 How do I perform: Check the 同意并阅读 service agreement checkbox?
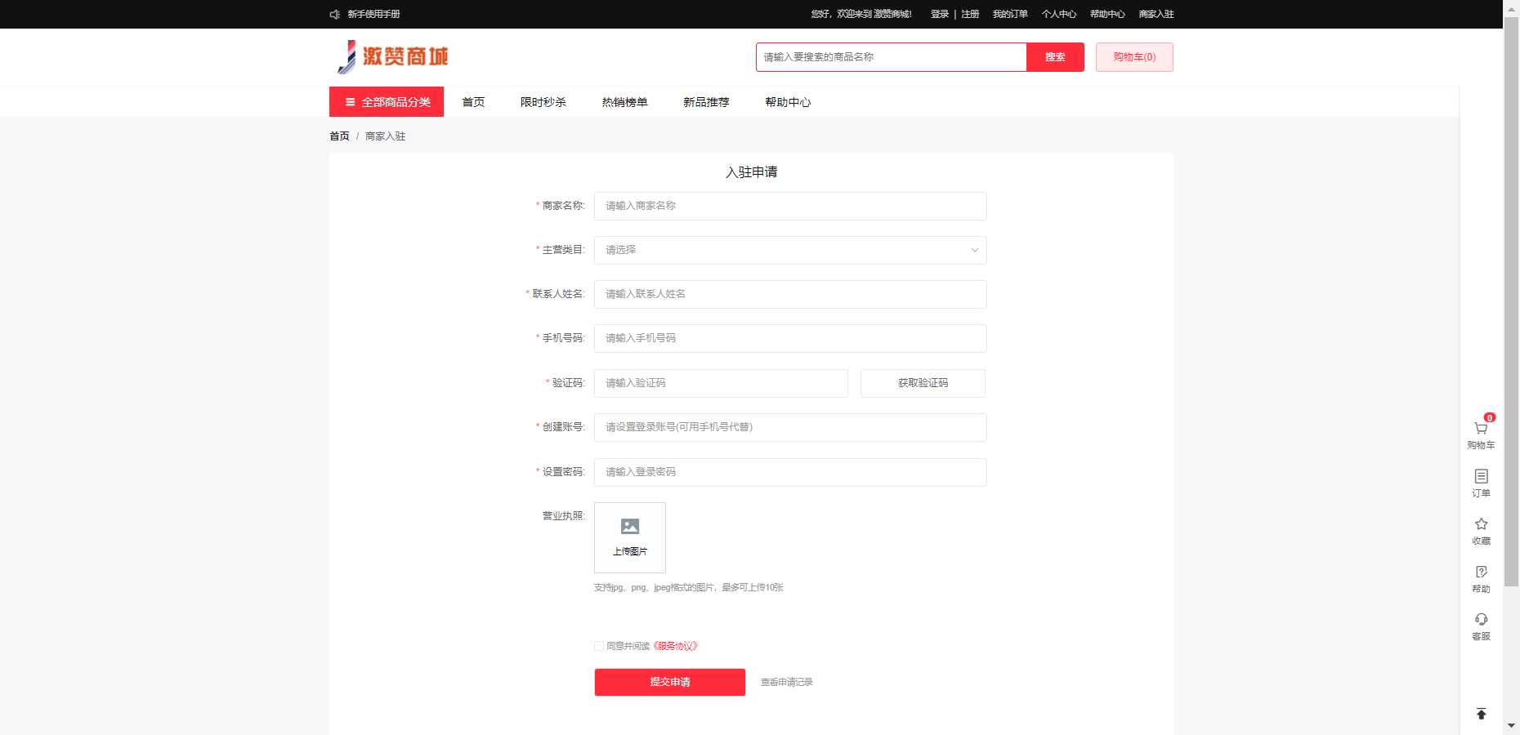coord(599,646)
